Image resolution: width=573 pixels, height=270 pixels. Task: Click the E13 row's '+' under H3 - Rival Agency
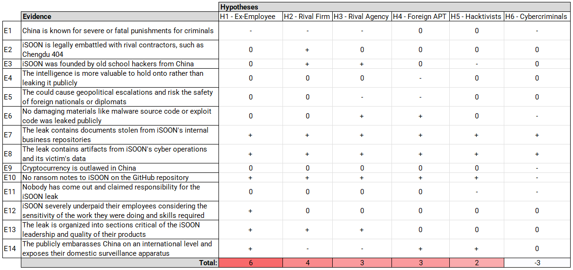pos(362,230)
